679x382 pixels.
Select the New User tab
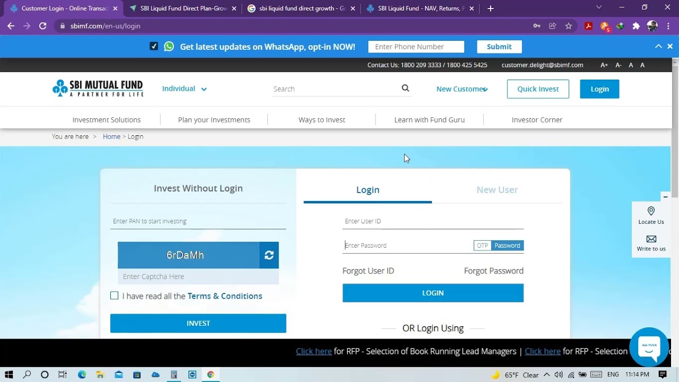pos(497,189)
